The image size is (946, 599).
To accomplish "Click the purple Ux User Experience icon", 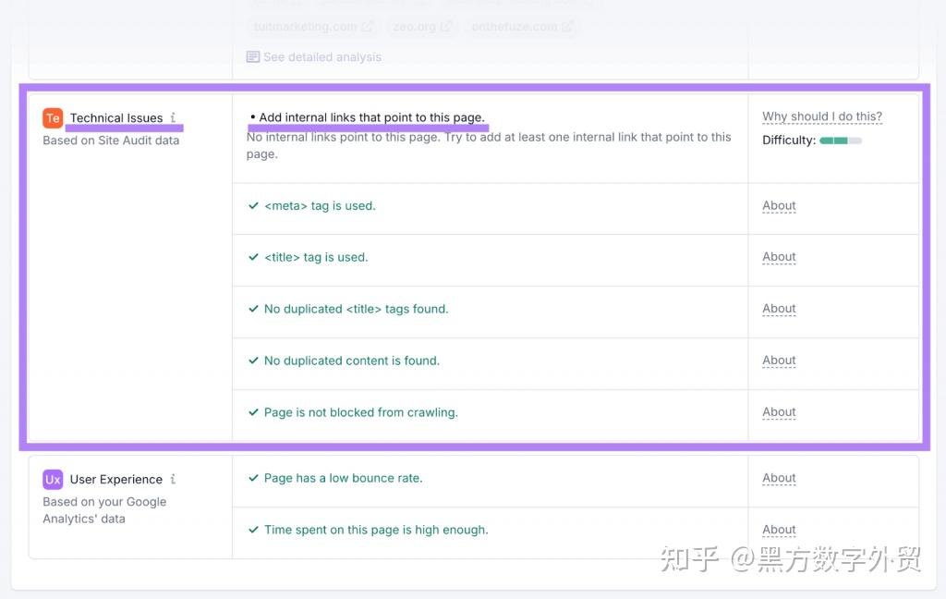I will click(53, 479).
